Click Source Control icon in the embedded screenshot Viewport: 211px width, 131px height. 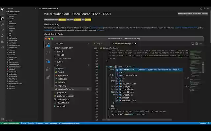48,61
